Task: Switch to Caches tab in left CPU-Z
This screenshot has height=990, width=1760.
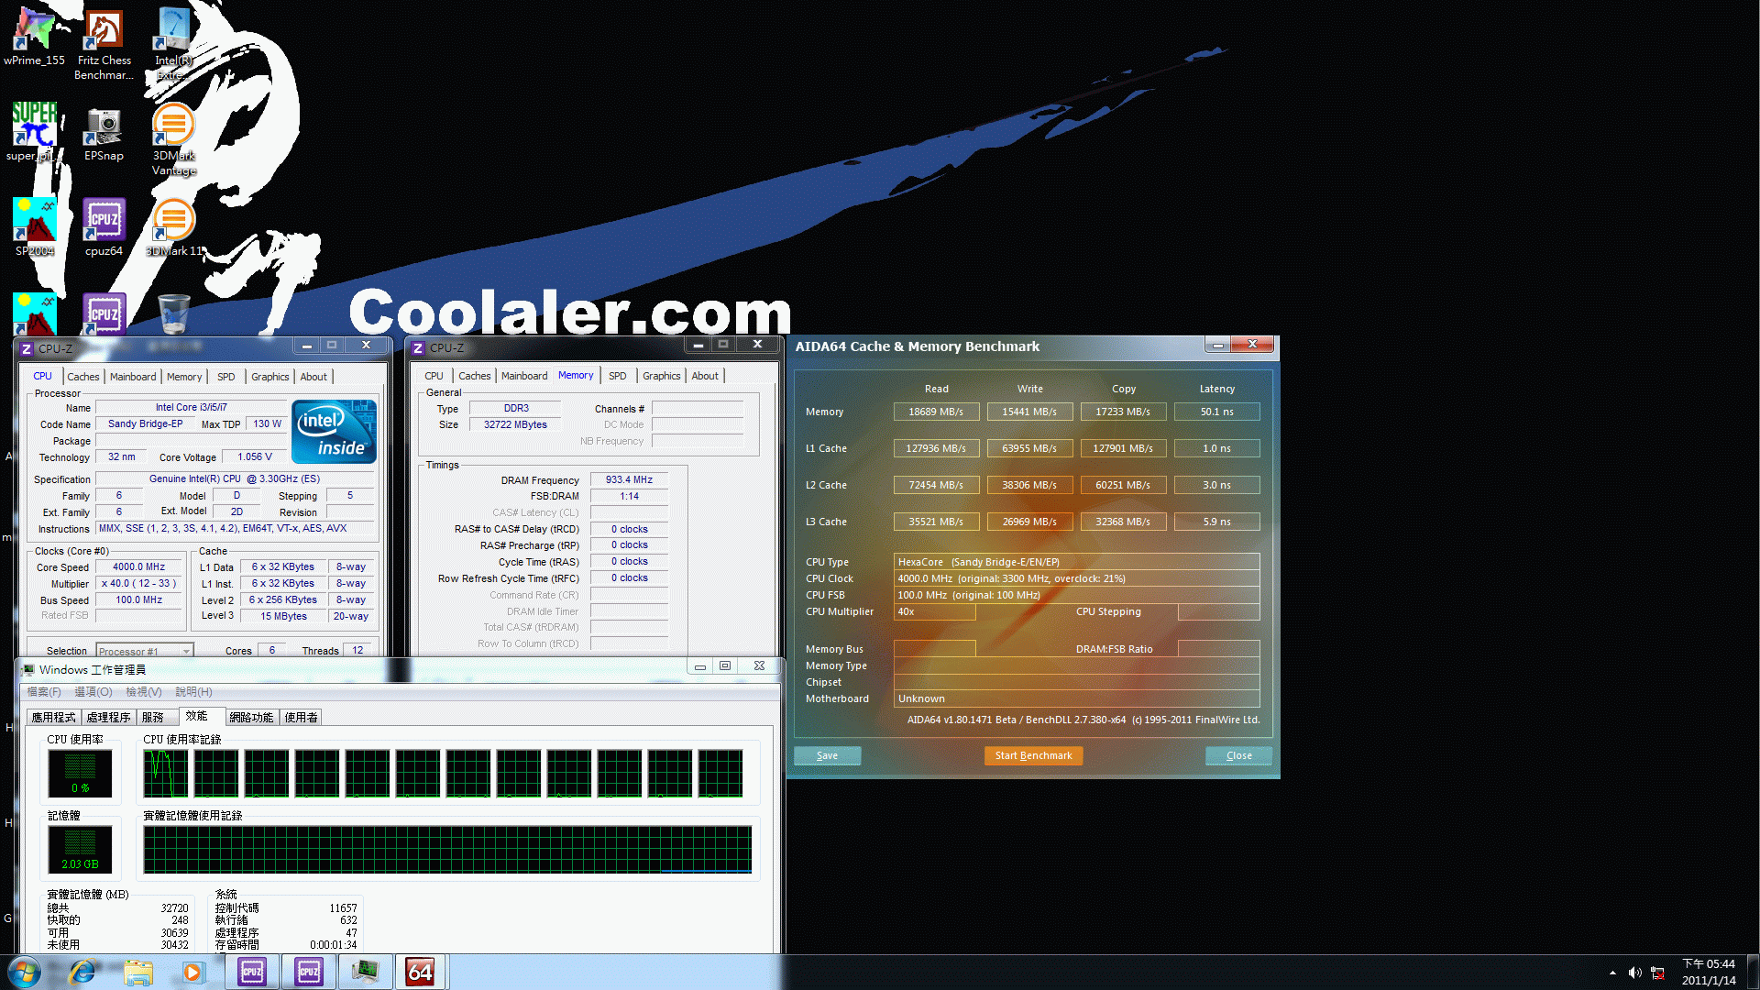Action: coord(82,377)
